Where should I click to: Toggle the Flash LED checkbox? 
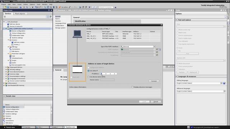click(72, 77)
